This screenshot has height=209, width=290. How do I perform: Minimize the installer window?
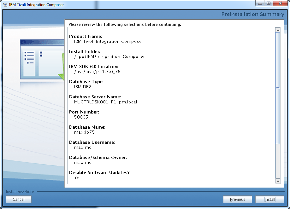(260, 3)
